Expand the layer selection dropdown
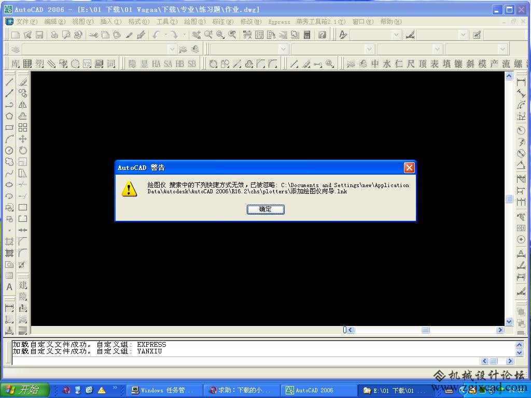This screenshot has width=531, height=398. pyautogui.click(x=172, y=49)
